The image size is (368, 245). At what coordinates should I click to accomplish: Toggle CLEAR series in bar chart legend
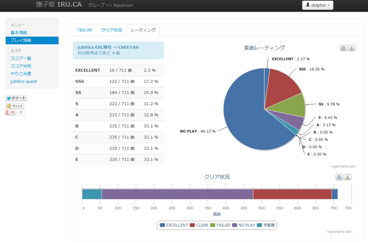tap(199, 225)
